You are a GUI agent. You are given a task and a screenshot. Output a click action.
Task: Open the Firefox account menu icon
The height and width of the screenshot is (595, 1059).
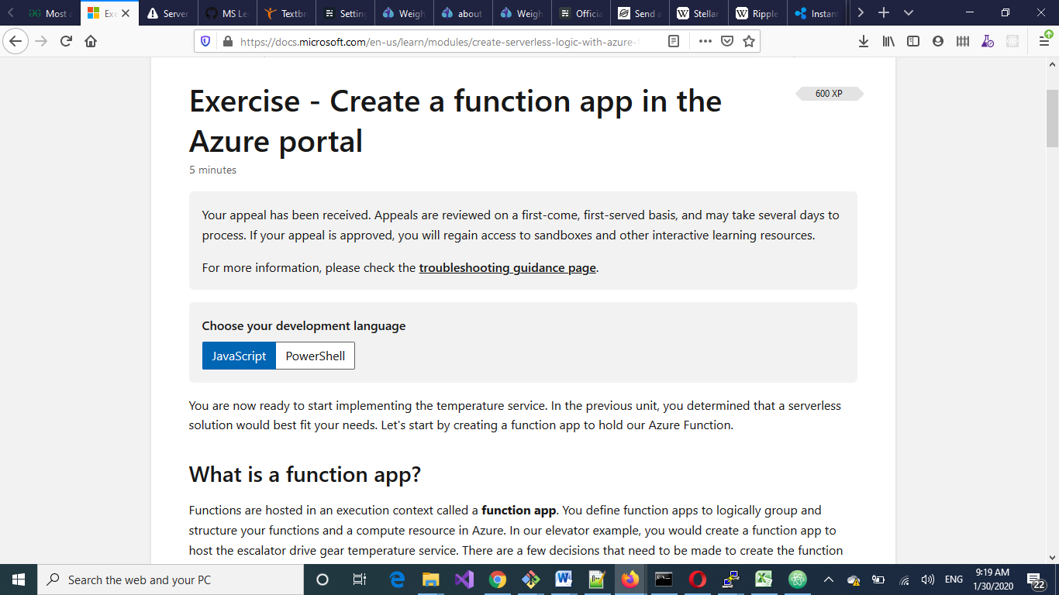pos(938,41)
